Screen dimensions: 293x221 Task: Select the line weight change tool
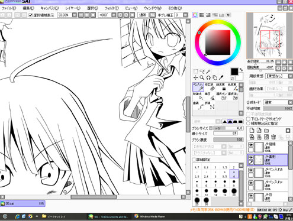[221, 87]
